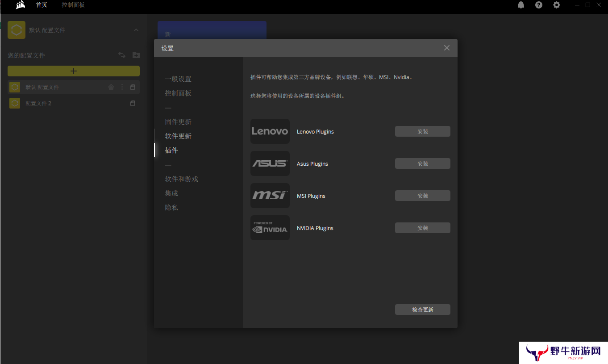Install MSI Plugins with 安装 button
The width and height of the screenshot is (608, 364).
click(x=423, y=196)
